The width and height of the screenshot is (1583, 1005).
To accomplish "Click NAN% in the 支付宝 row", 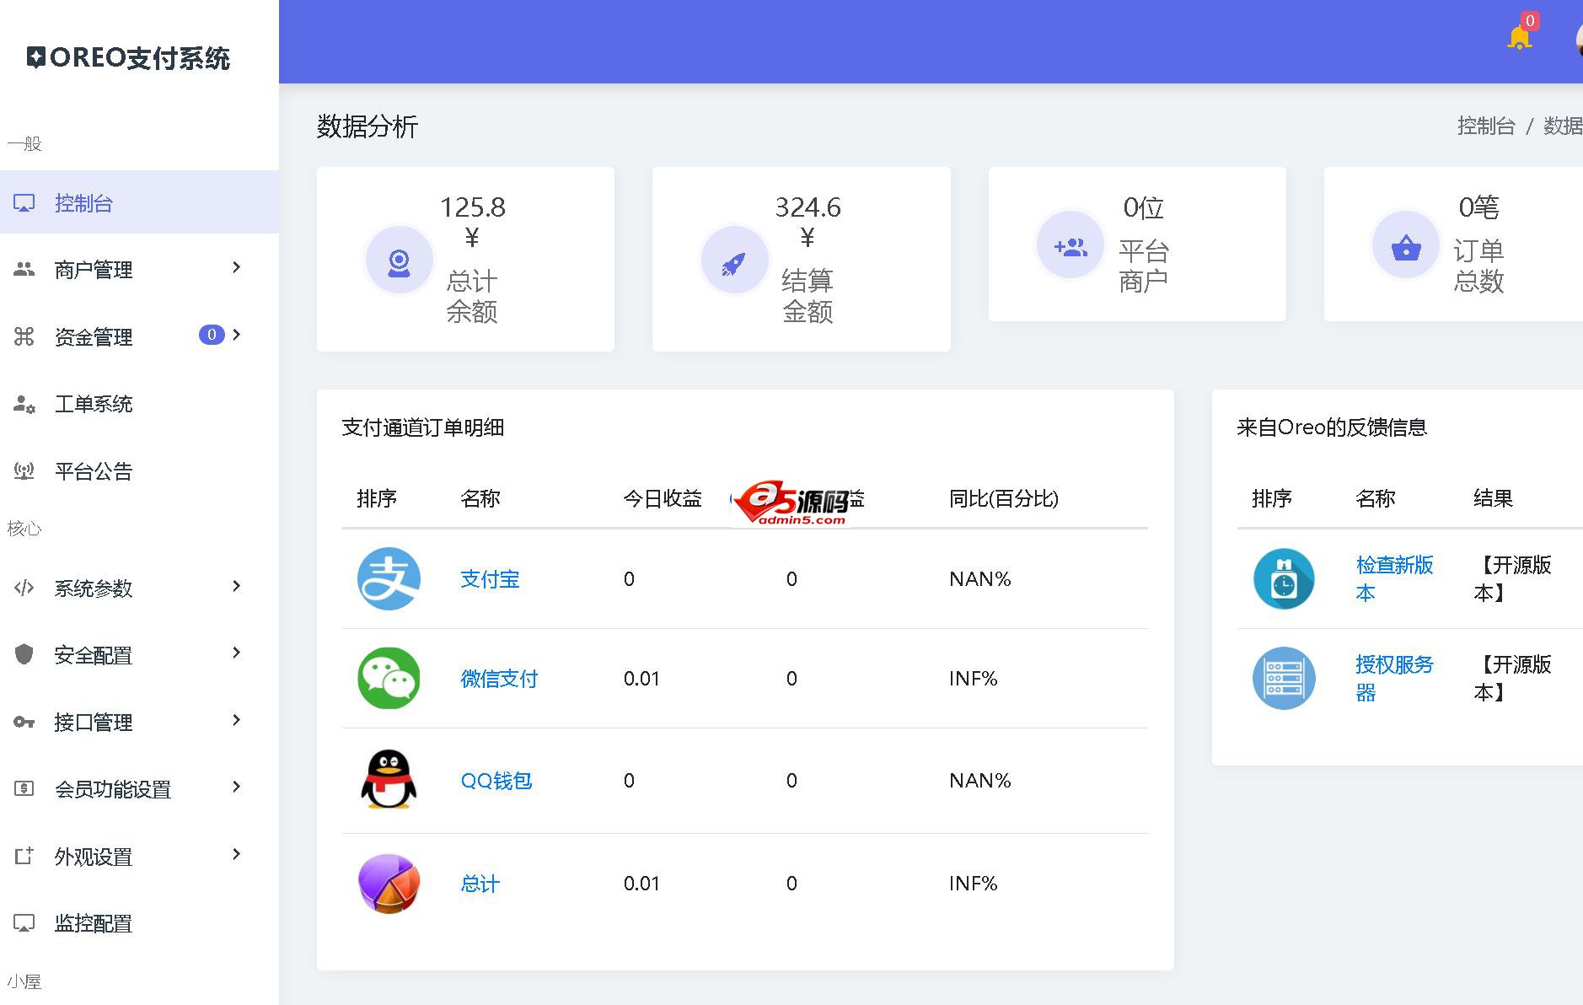I will click(x=979, y=579).
